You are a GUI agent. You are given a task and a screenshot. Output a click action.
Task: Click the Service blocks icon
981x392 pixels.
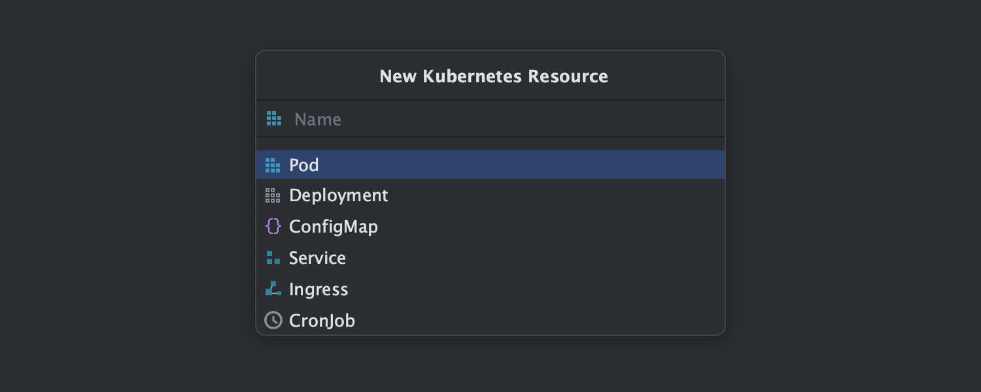point(273,257)
